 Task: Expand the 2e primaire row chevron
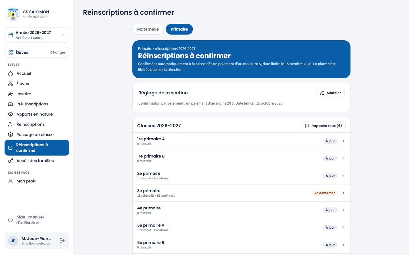pyautogui.click(x=343, y=176)
